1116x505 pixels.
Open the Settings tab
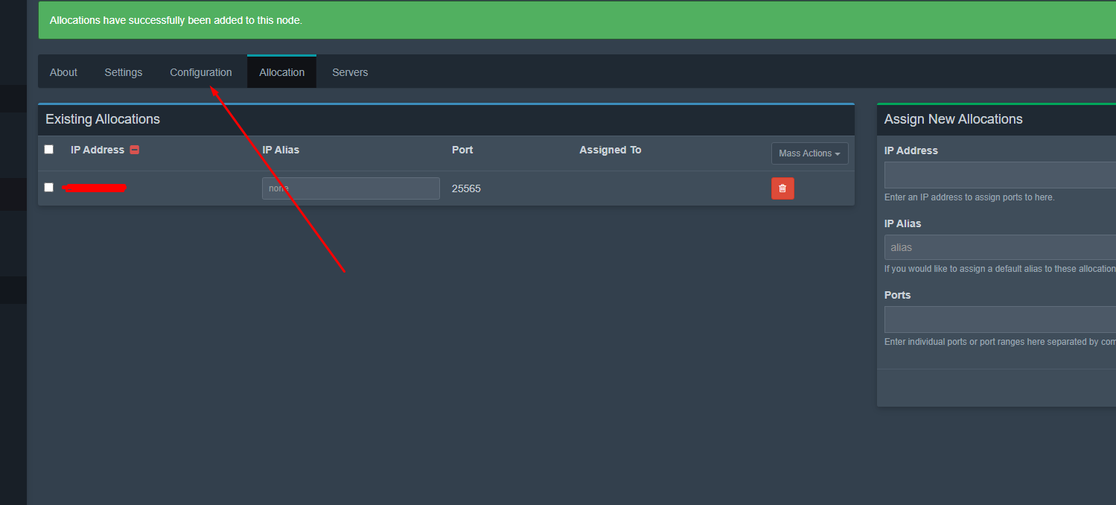tap(123, 72)
